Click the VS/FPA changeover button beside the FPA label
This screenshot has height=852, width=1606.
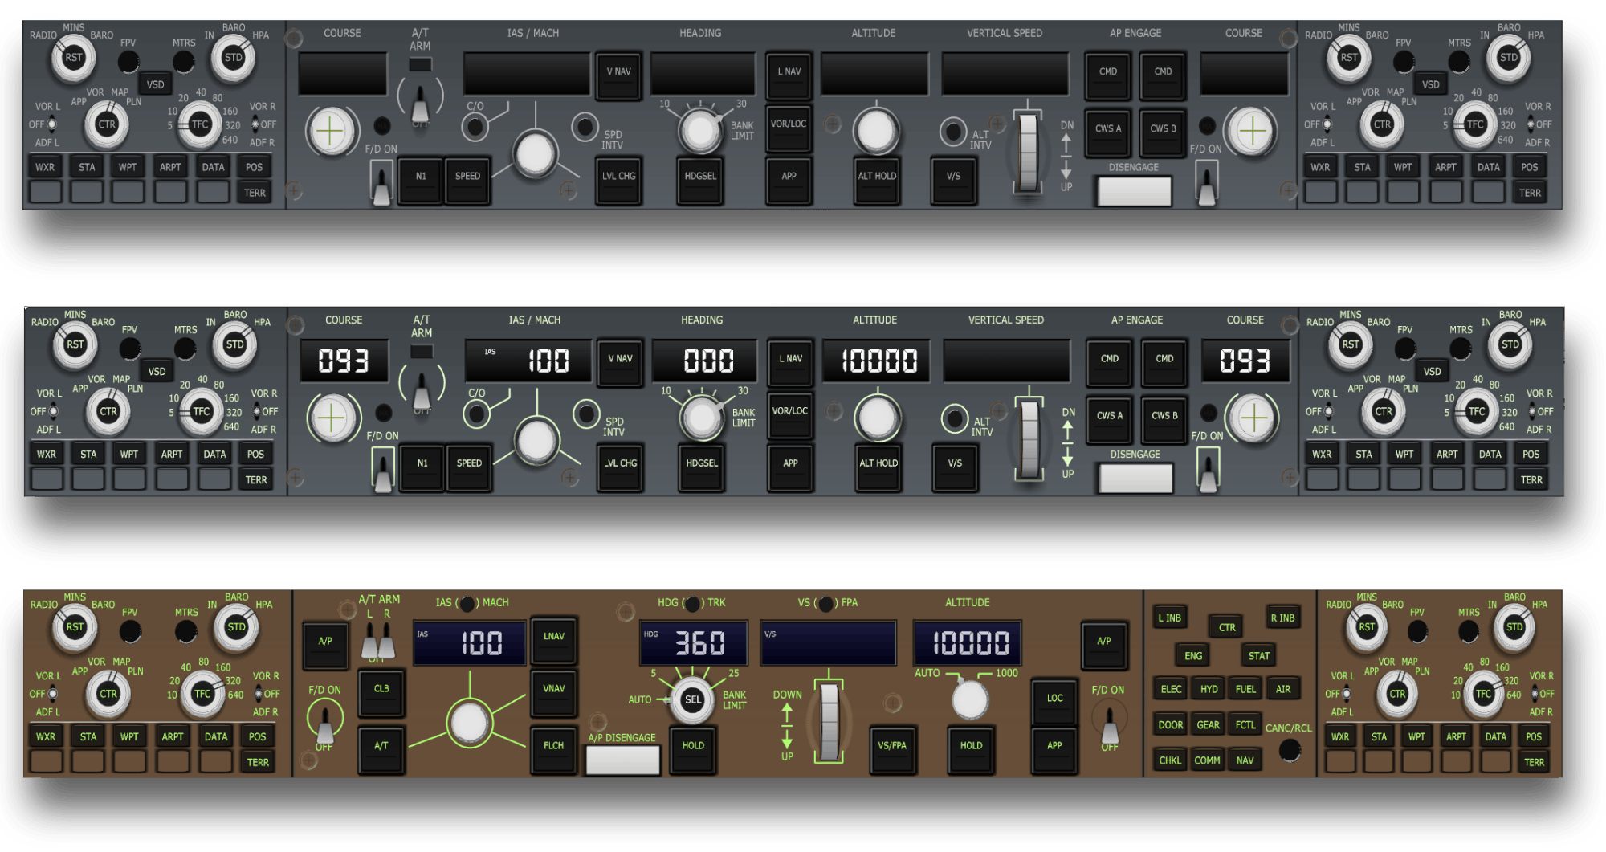[x=825, y=603]
